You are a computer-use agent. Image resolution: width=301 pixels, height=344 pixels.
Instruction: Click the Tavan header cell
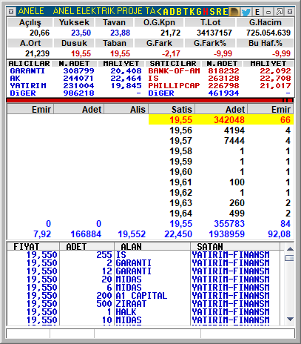pyautogui.click(x=114, y=22)
